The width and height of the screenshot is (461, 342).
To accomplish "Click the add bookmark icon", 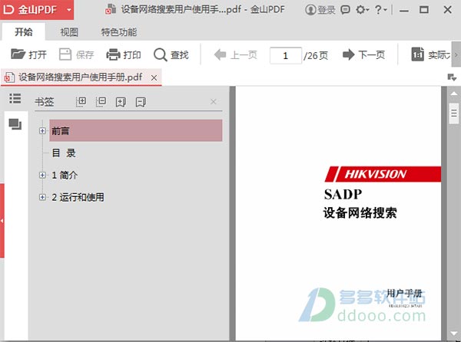I will (x=121, y=102).
